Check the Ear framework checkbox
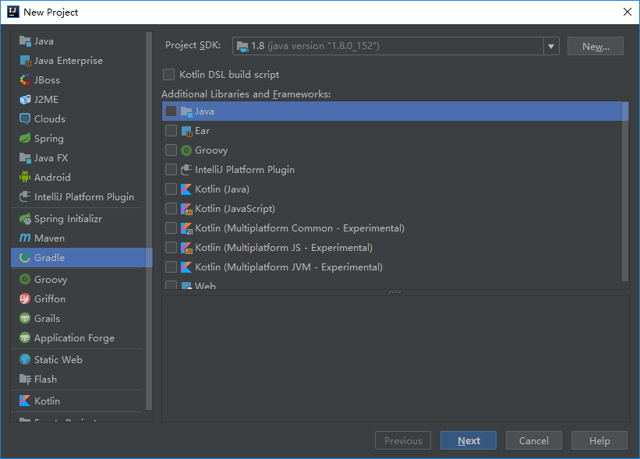640x459 pixels. pos(171,131)
